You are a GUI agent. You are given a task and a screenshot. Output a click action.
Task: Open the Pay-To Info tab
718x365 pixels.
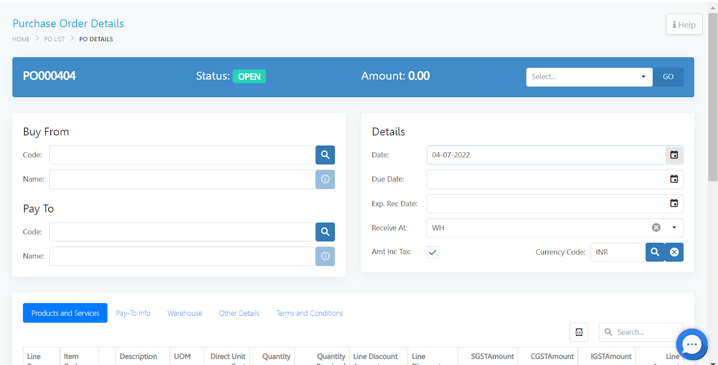(x=133, y=313)
